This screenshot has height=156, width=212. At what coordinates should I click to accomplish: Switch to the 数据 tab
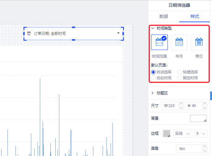point(164,16)
